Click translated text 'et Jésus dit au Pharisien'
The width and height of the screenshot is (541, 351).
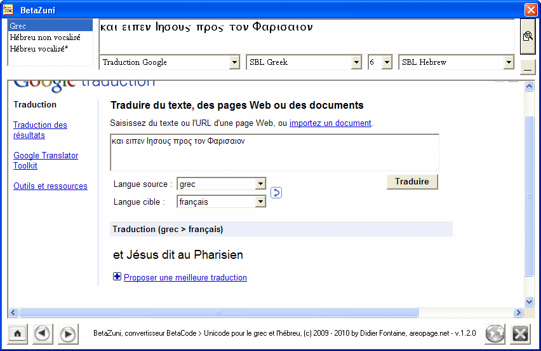[x=178, y=255]
